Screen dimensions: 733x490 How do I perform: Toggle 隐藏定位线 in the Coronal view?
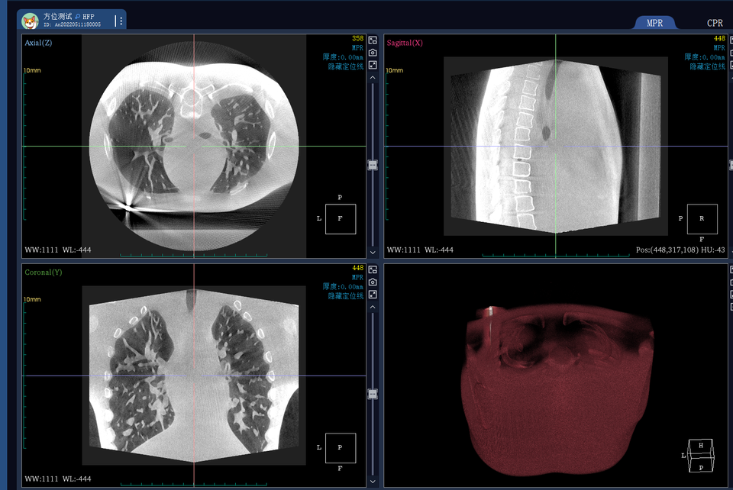tap(346, 296)
